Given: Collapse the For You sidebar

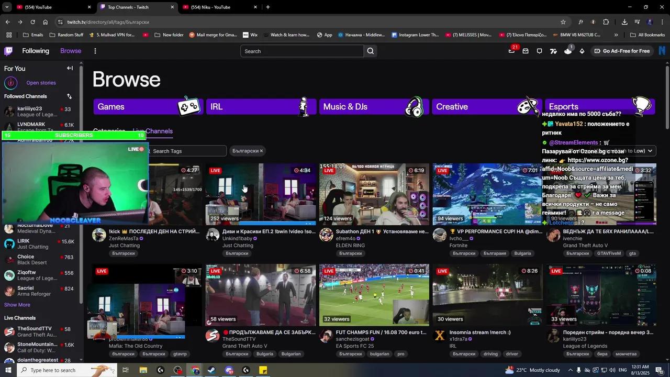Looking at the screenshot, I should (70, 68).
